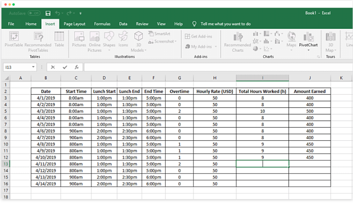Insert a Table from the ribbon
This screenshot has width=353, height=209.
click(59, 39)
